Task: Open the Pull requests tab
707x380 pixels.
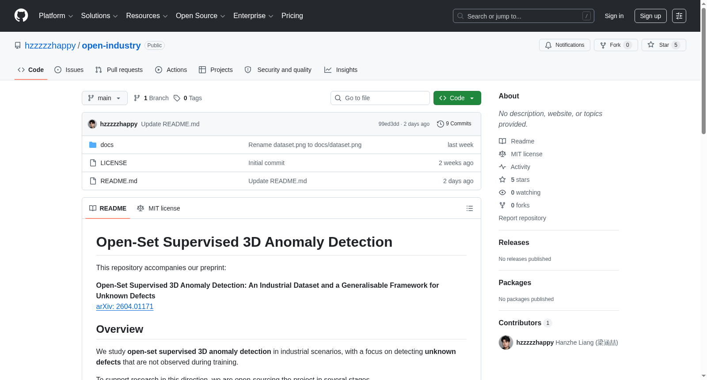Action: [x=119, y=70]
